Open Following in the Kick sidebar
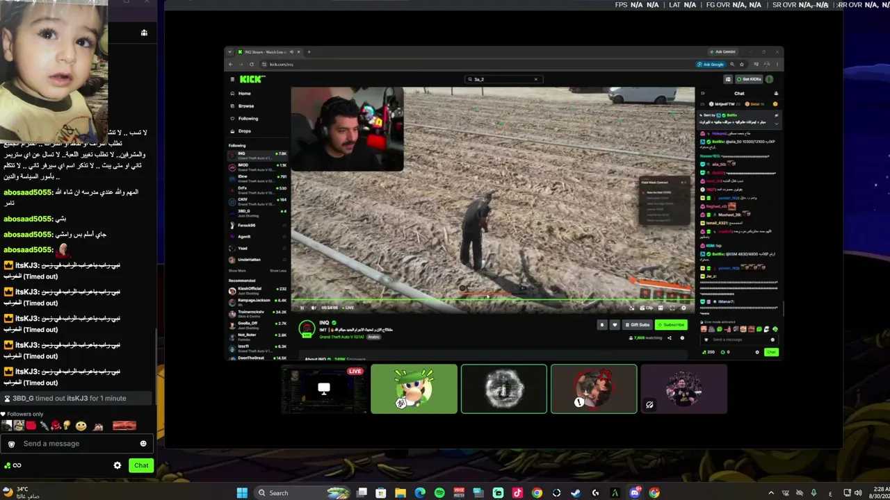Image resolution: width=890 pixels, height=500 pixels. [248, 119]
